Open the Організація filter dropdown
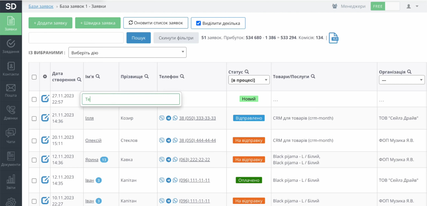The height and width of the screenshot is (206, 427). click(x=402, y=80)
